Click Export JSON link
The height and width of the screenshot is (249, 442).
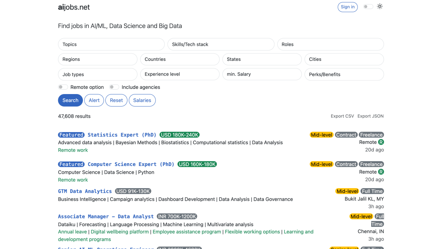[x=371, y=116]
